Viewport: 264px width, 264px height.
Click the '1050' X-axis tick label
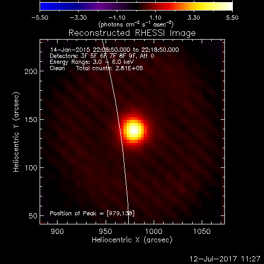tap(202, 231)
